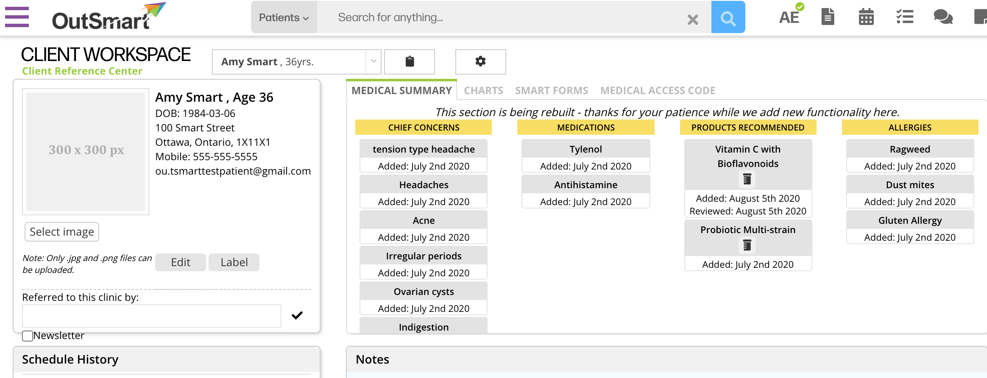The image size is (987, 378).
Task: Click product icon under Probiotic Multi-strain
Action: pyautogui.click(x=747, y=245)
